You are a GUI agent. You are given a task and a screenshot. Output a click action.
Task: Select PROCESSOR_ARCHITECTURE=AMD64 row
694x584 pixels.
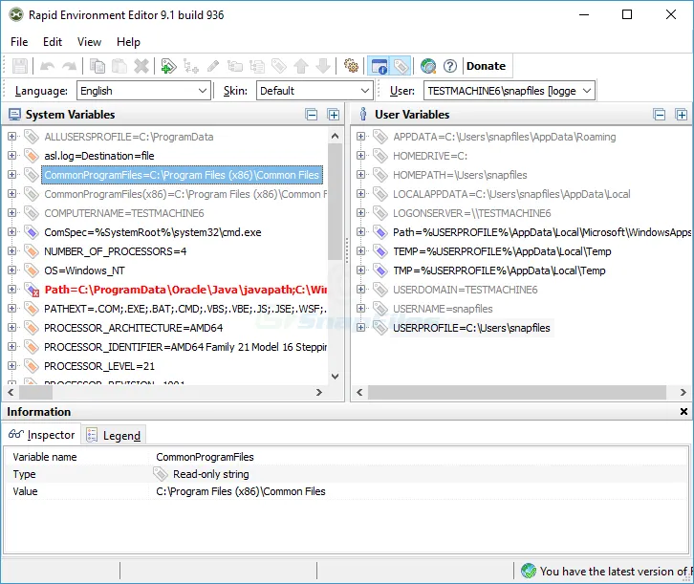point(133,328)
